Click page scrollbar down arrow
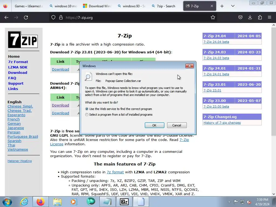The height and width of the screenshot is (207, 276). (x=274, y=194)
